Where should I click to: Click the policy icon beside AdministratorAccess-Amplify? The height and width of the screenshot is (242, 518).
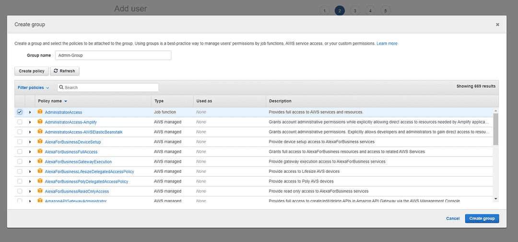pyautogui.click(x=40, y=121)
